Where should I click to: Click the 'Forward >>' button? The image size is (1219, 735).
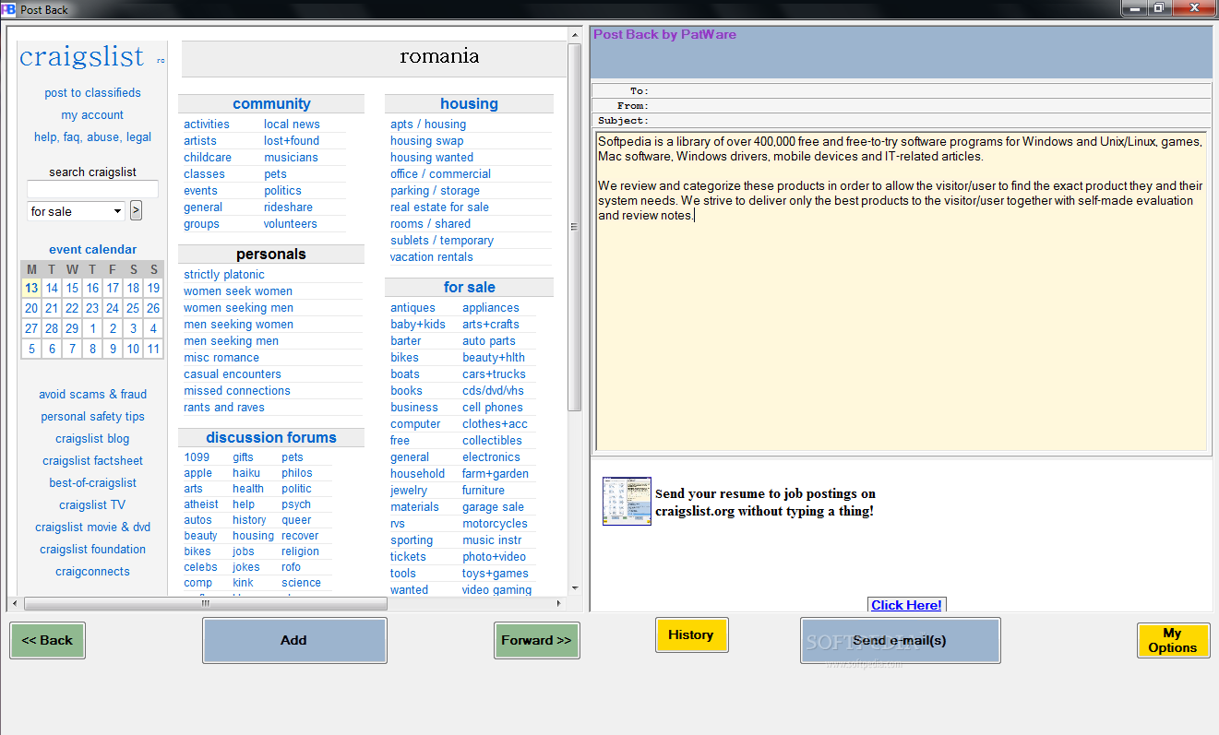[536, 640]
